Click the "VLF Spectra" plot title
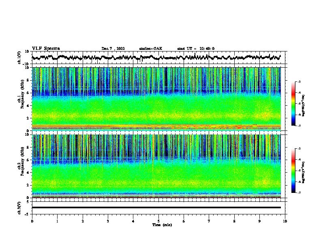Screen dimensions: 321x248 pyautogui.click(x=46, y=49)
